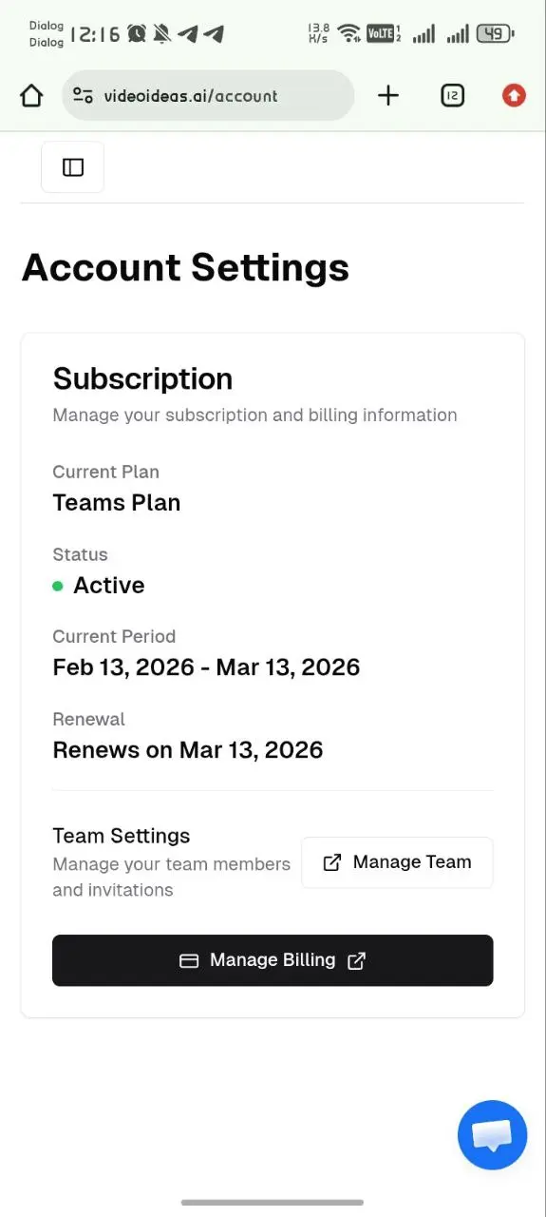Screen dimensions: 546x1217
Task: Tap the browser home icon
Action: pos(31,95)
